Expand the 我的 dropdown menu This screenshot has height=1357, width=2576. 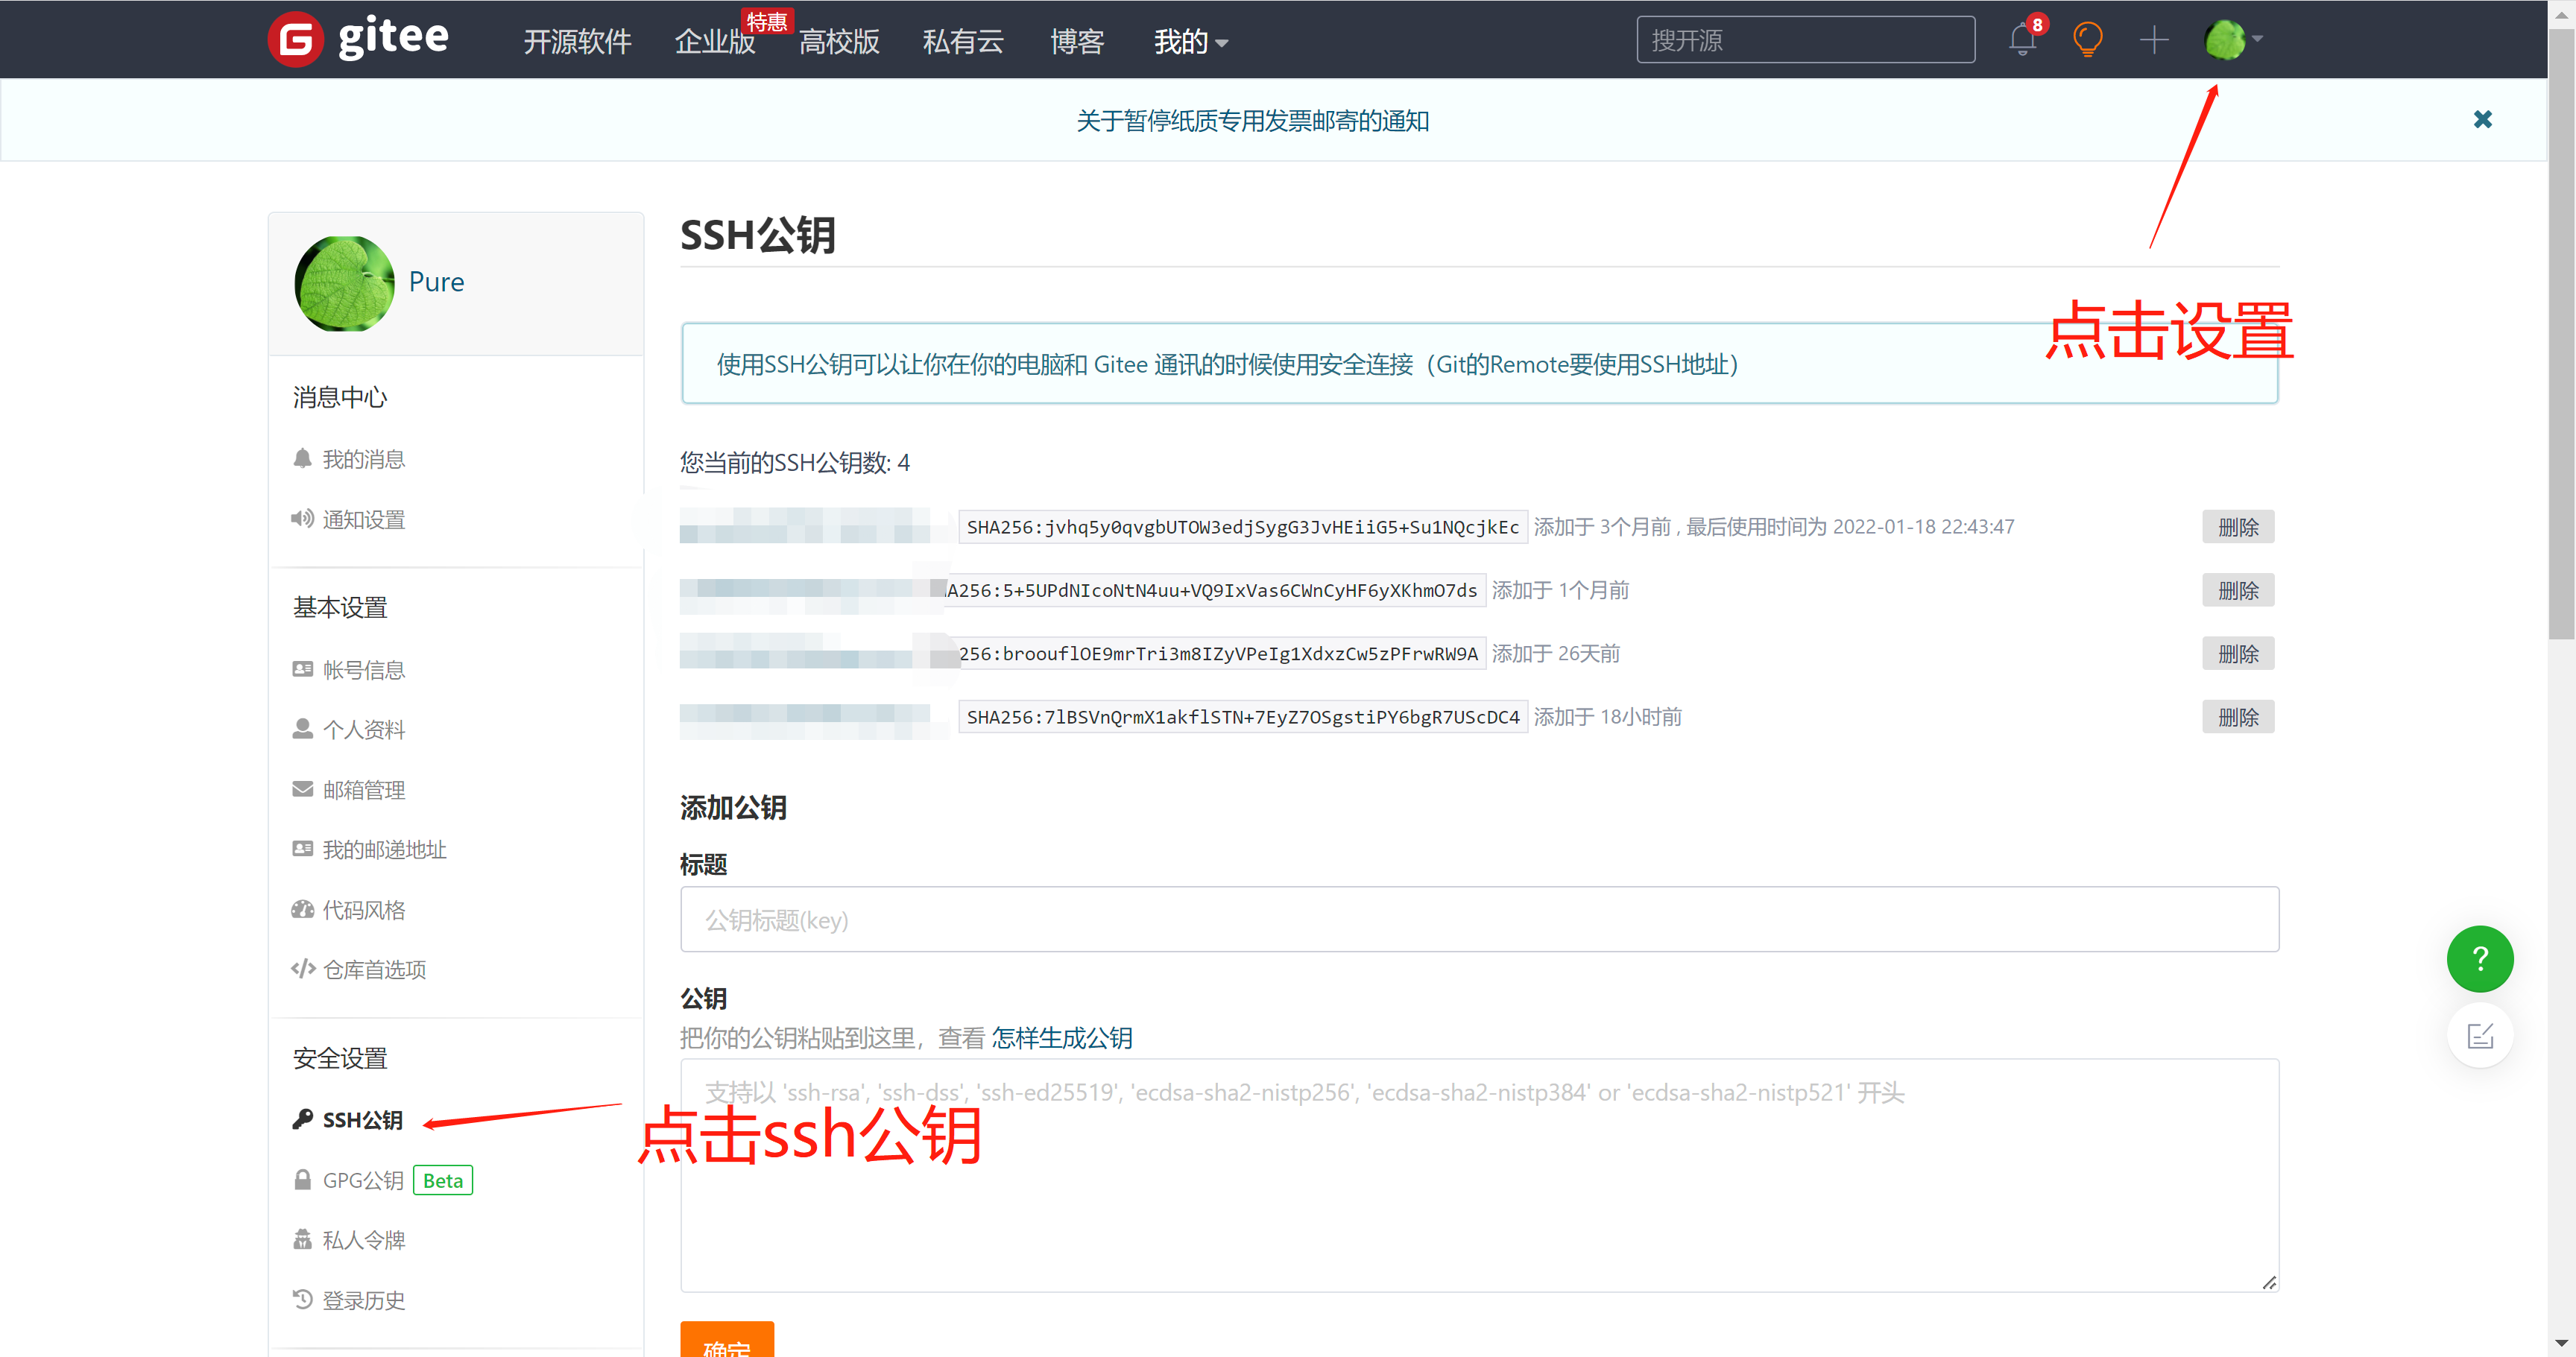coord(1190,42)
